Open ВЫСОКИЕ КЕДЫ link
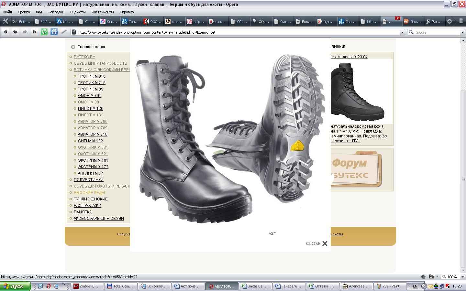This screenshot has width=466, height=291. [x=89, y=193]
